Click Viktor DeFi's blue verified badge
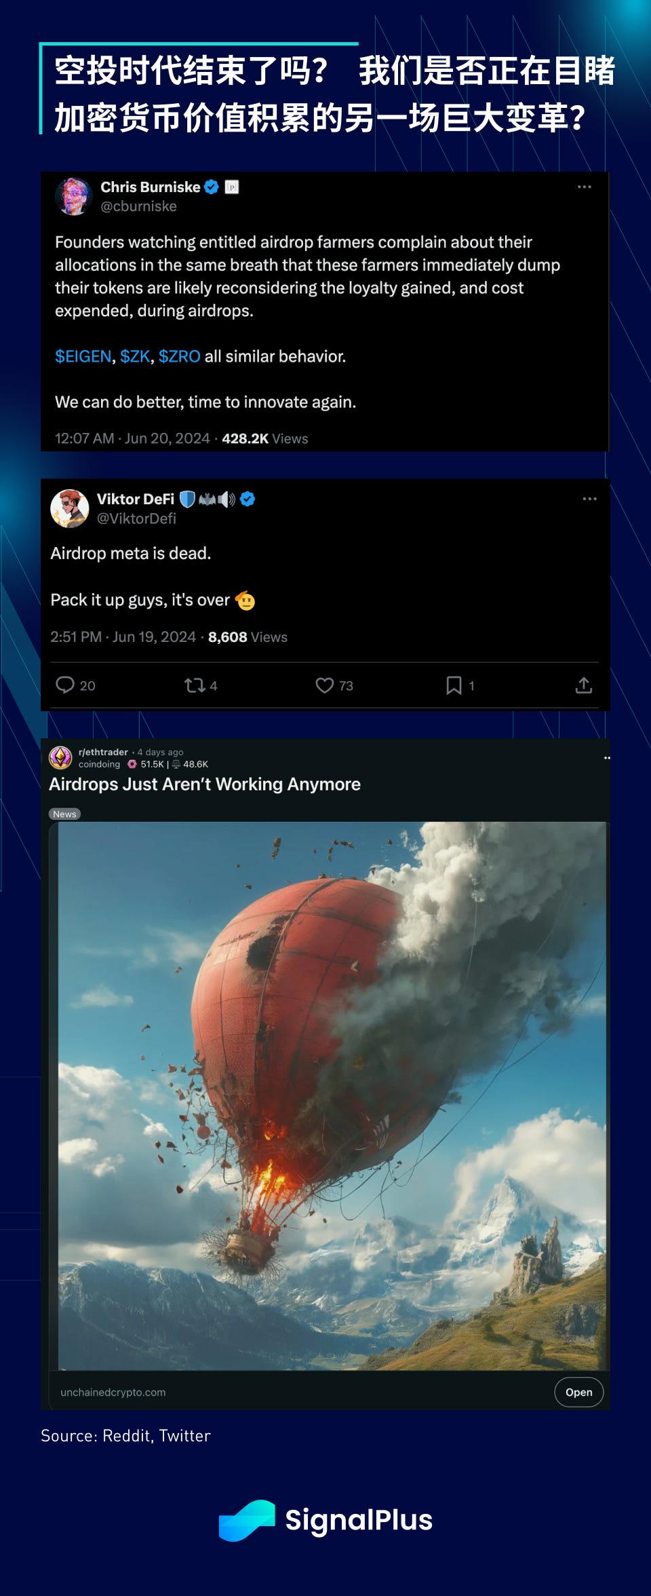 coord(248,499)
